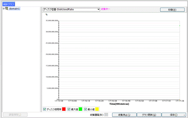This screenshot has width=188, height=118.
Task: Click the 印刷(P) print button
Action: pyautogui.click(x=172, y=10)
